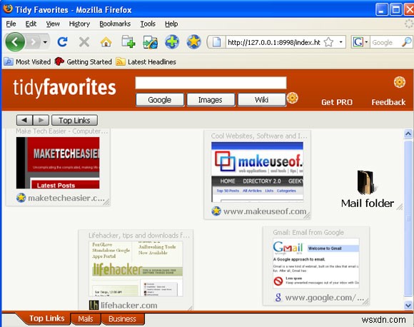Click the scrollbar down arrow
The height and width of the screenshot is (327, 414).
(408, 306)
